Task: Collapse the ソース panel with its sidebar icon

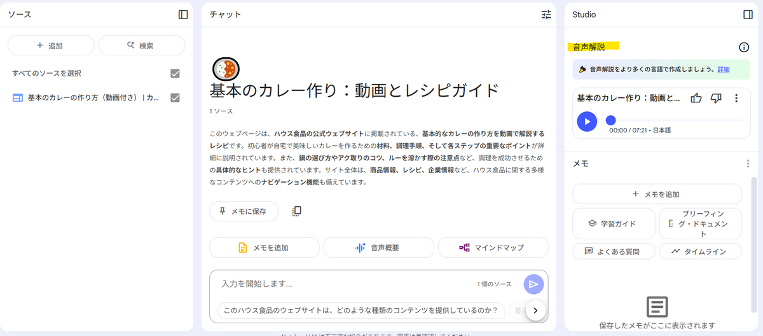Action: (183, 14)
